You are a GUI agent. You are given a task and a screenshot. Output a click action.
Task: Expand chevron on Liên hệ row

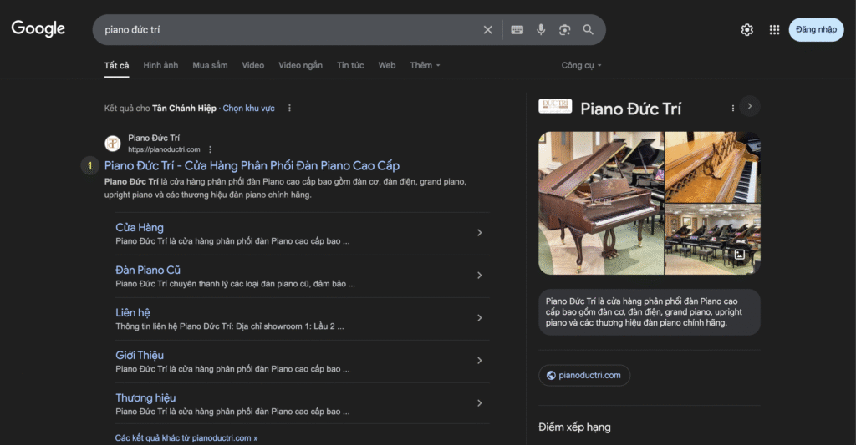tap(479, 318)
